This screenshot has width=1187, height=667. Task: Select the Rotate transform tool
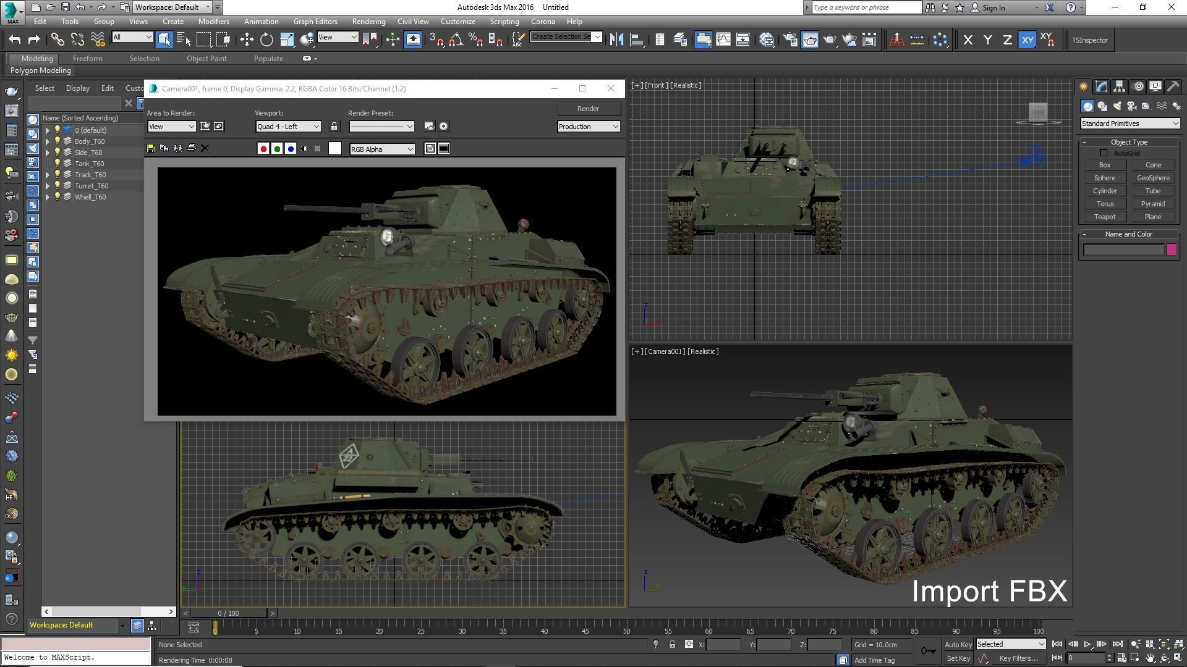[266, 40]
